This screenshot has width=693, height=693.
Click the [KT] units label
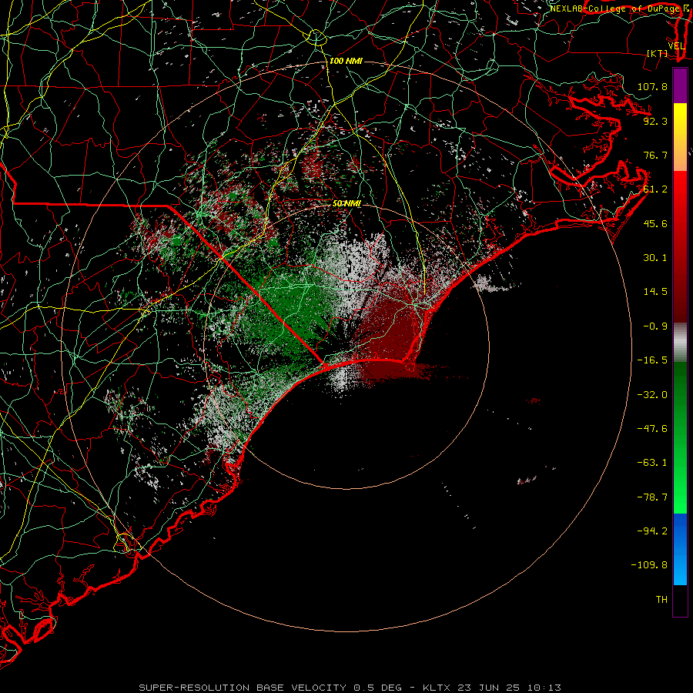click(x=658, y=53)
